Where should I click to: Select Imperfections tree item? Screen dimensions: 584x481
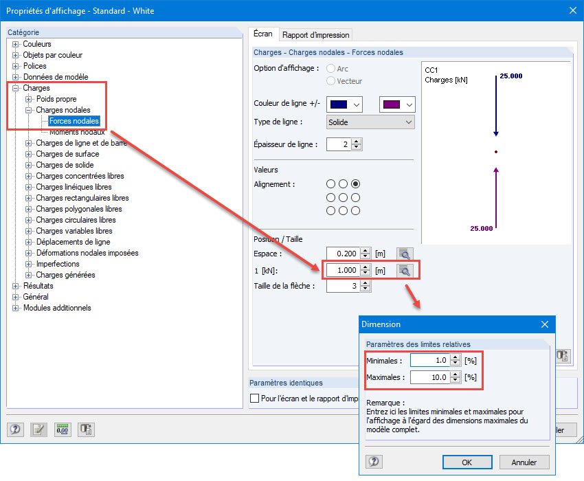point(58,264)
